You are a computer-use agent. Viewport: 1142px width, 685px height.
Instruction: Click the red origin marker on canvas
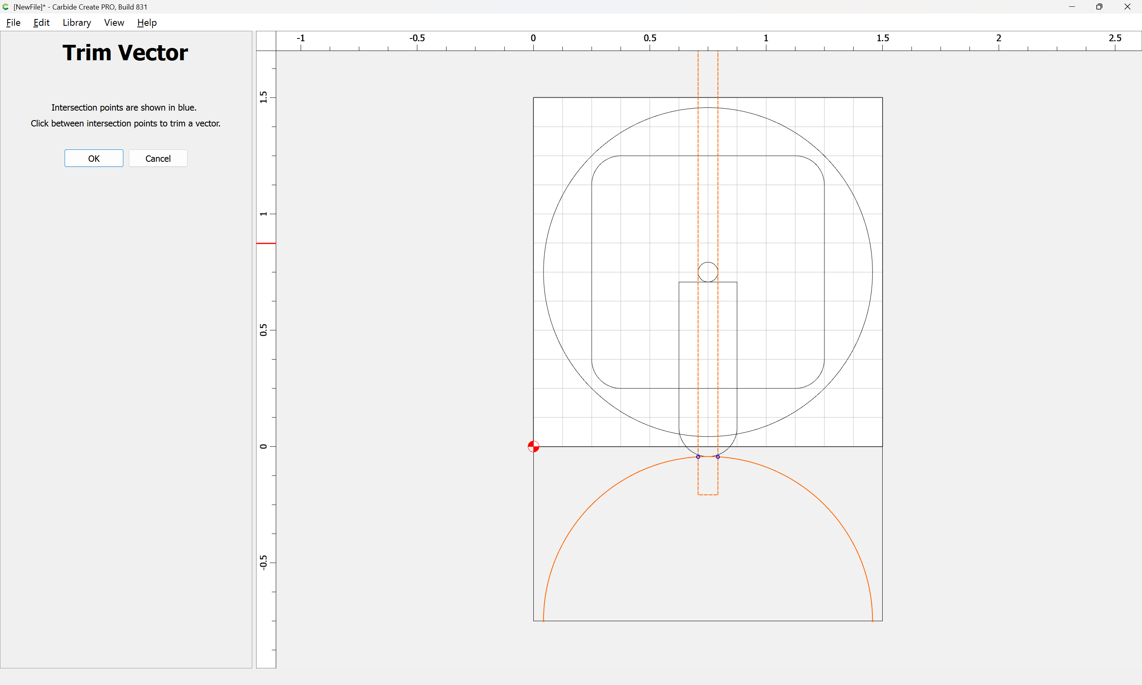pyautogui.click(x=533, y=446)
